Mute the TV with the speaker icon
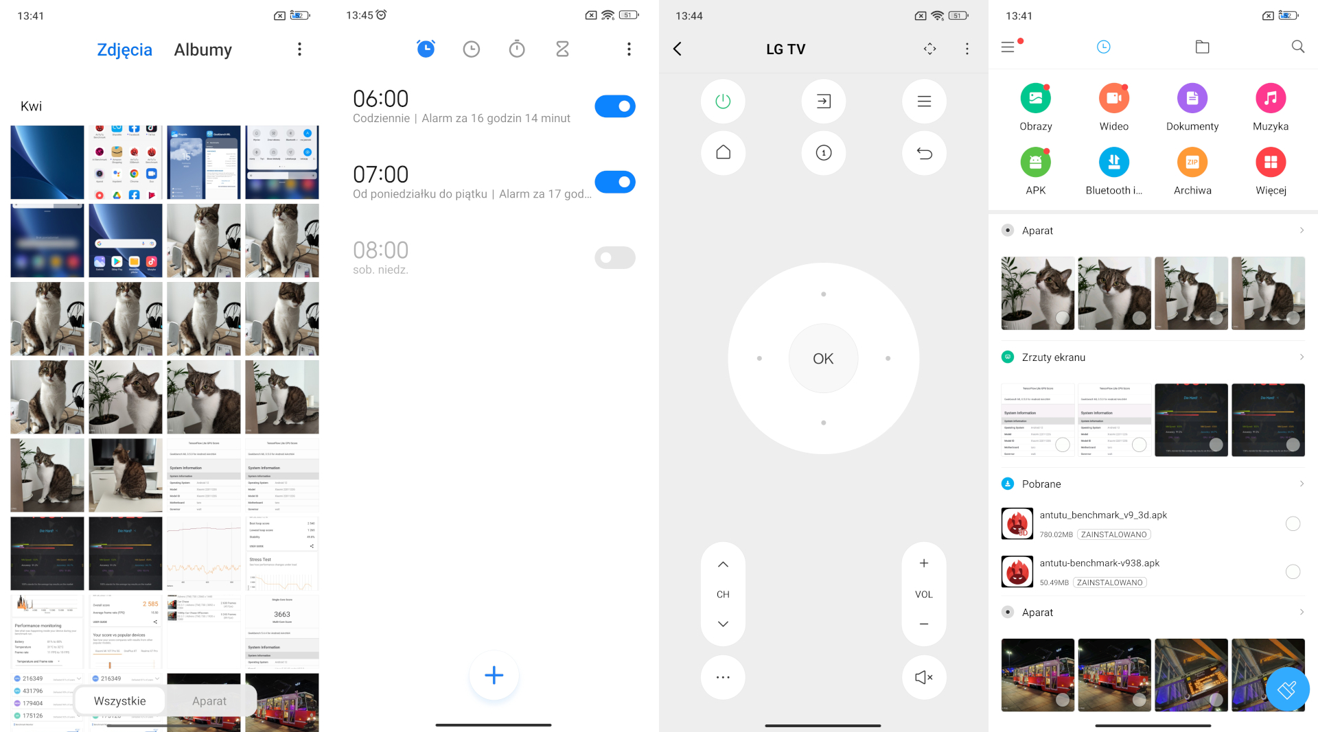Screen dimensions: 1318x732 pos(923,677)
